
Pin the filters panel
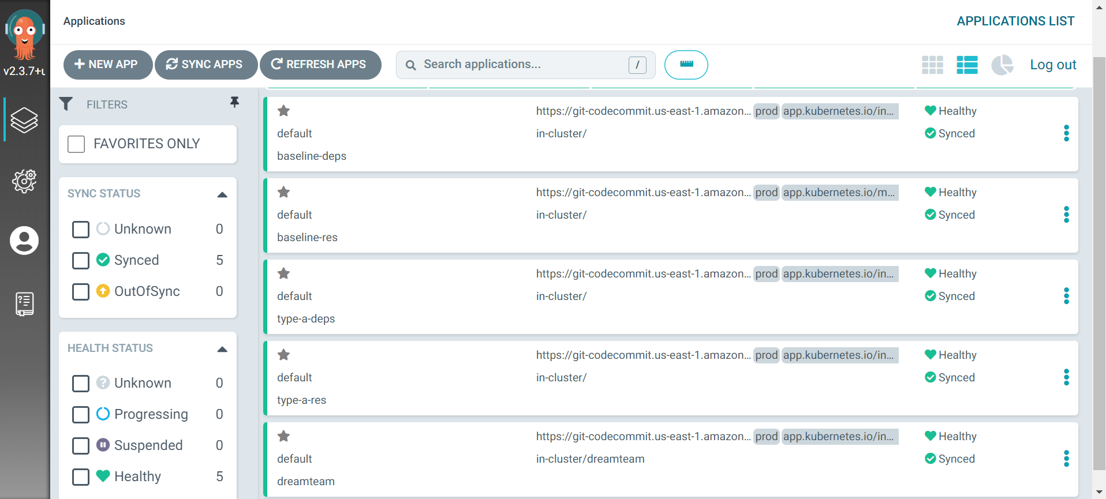234,102
